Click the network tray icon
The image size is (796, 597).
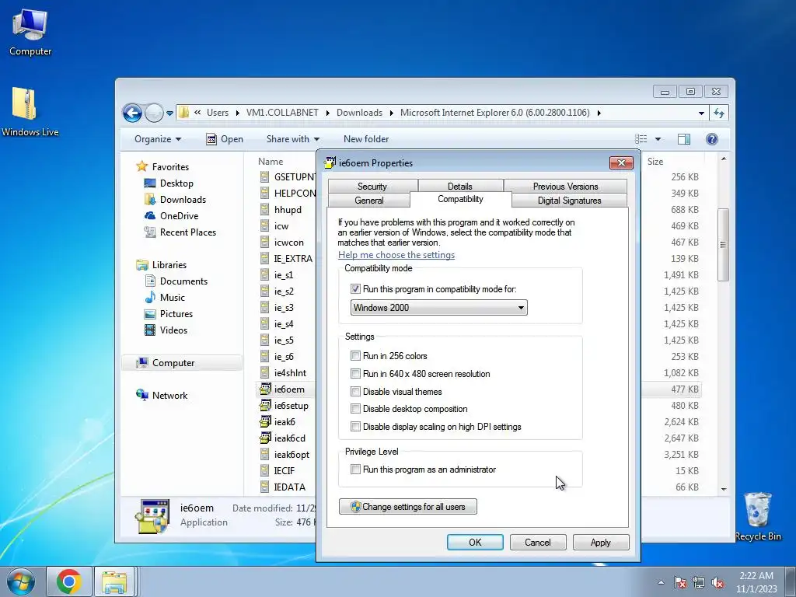click(699, 582)
